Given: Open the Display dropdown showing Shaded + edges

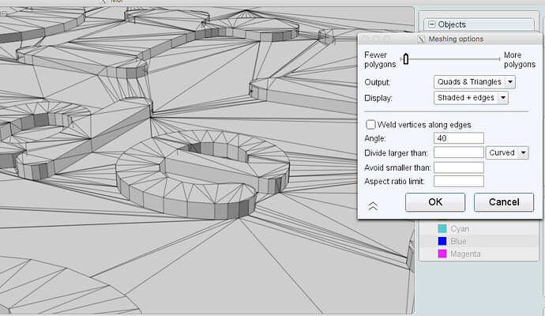Looking at the screenshot, I should click(471, 98).
